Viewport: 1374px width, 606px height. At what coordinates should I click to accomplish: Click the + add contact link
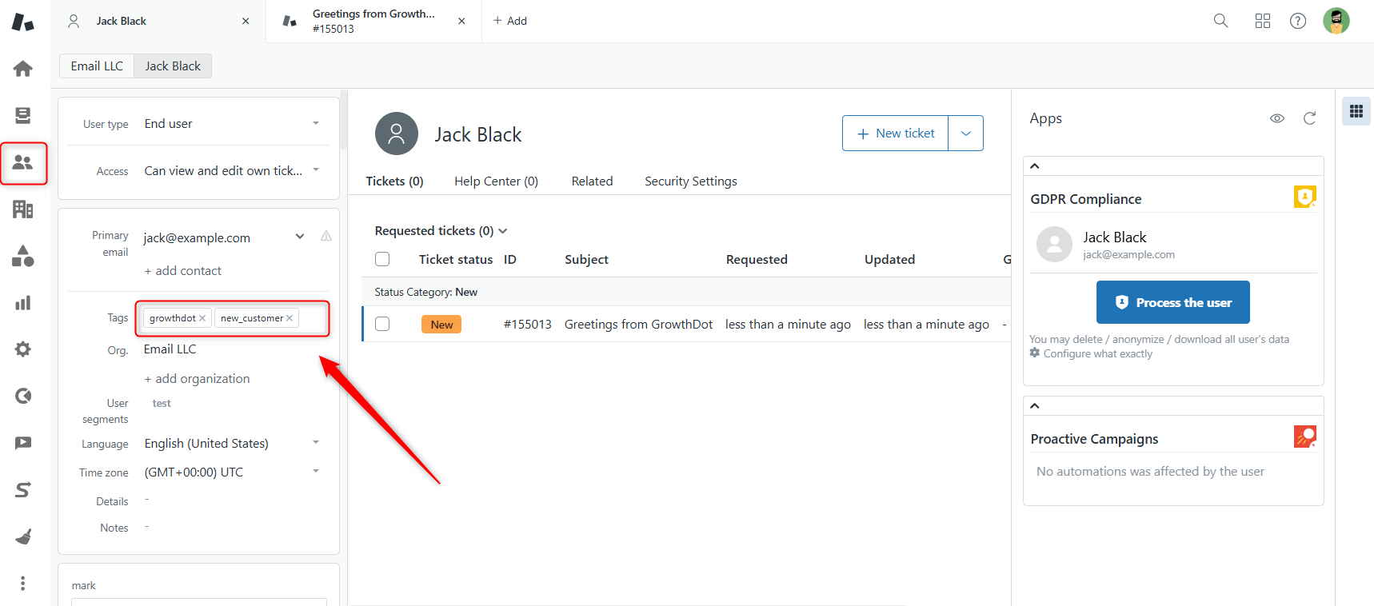182,271
